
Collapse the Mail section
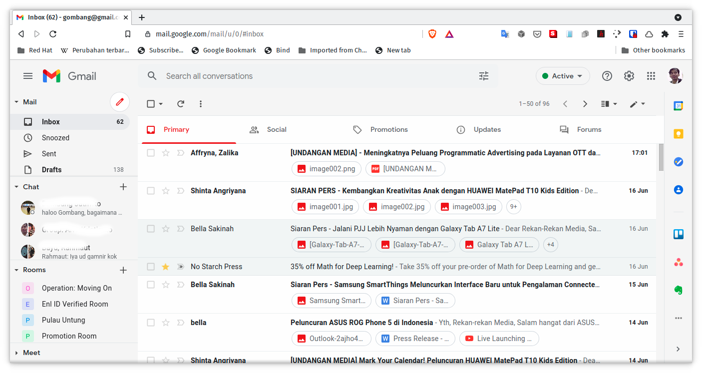(16, 102)
